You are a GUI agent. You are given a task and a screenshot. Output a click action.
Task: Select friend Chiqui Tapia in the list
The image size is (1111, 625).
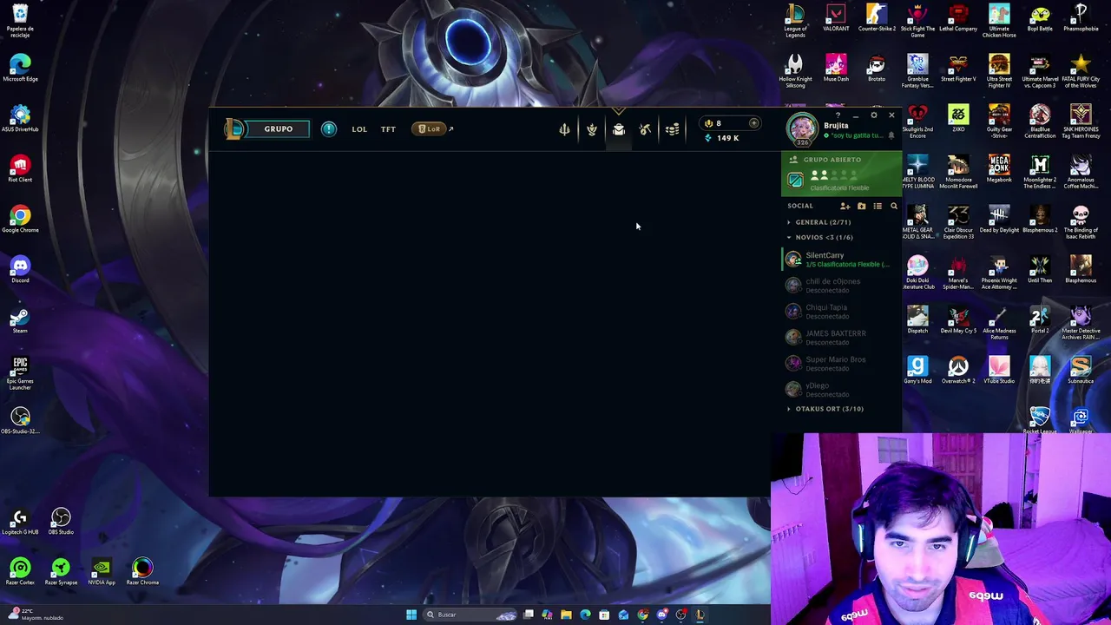[841, 312]
